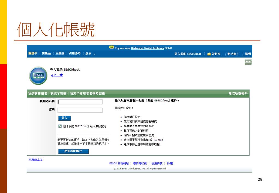Open the 說明 help menu

click(248, 54)
